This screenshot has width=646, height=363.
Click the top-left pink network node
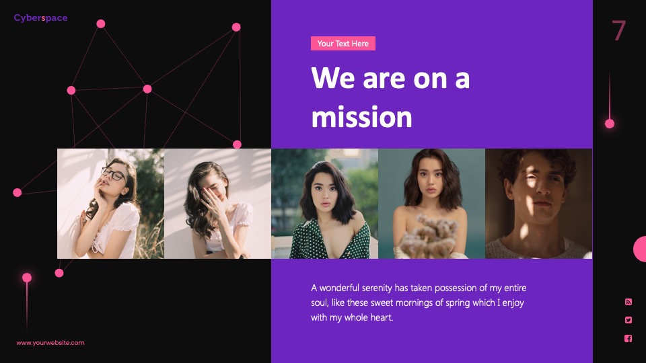click(100, 24)
